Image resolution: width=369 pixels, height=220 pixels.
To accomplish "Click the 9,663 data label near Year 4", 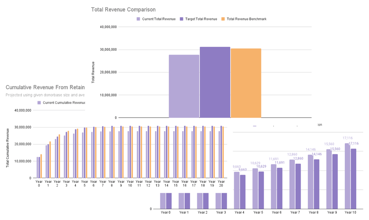I will pyautogui.click(x=237, y=166).
